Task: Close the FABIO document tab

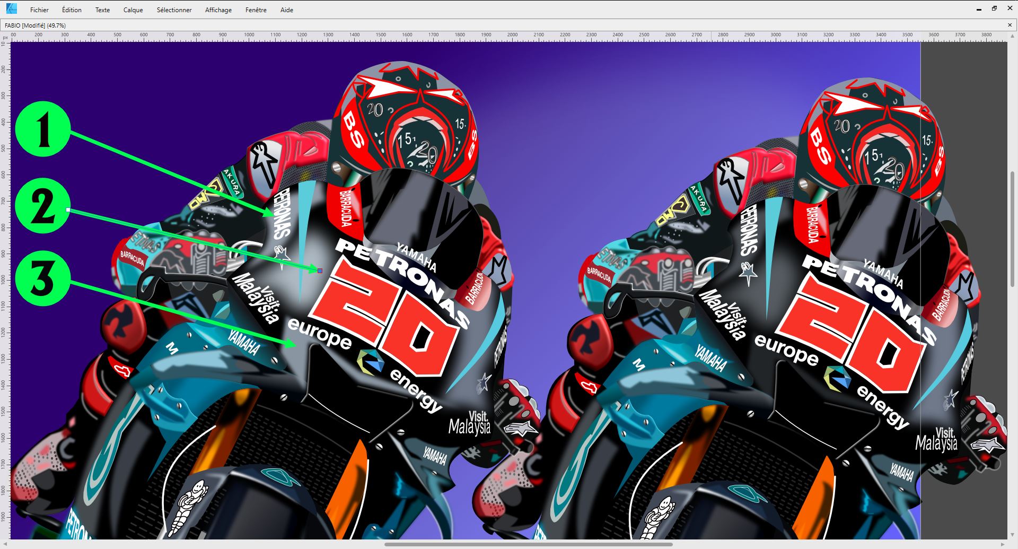Action: (1010, 25)
